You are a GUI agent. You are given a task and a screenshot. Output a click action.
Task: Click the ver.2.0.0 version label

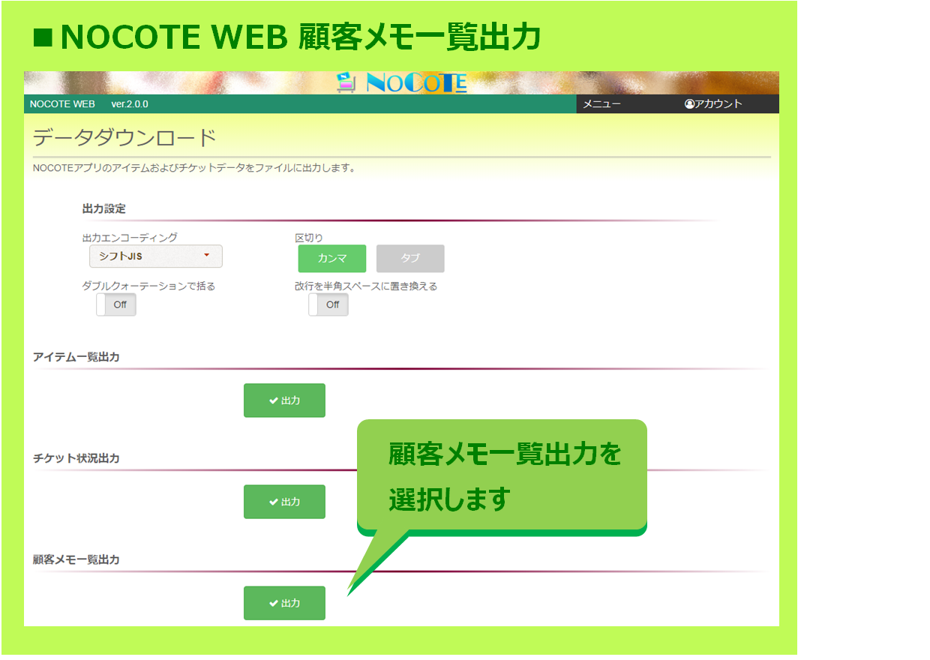click(130, 104)
